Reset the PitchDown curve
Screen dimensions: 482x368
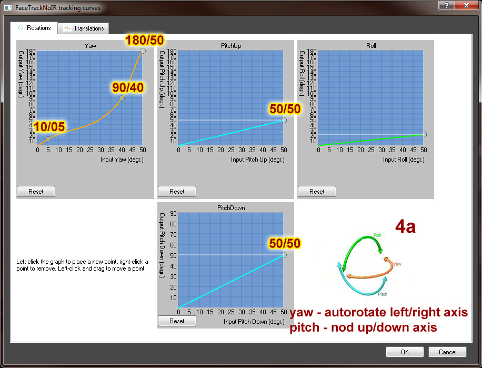(177, 321)
